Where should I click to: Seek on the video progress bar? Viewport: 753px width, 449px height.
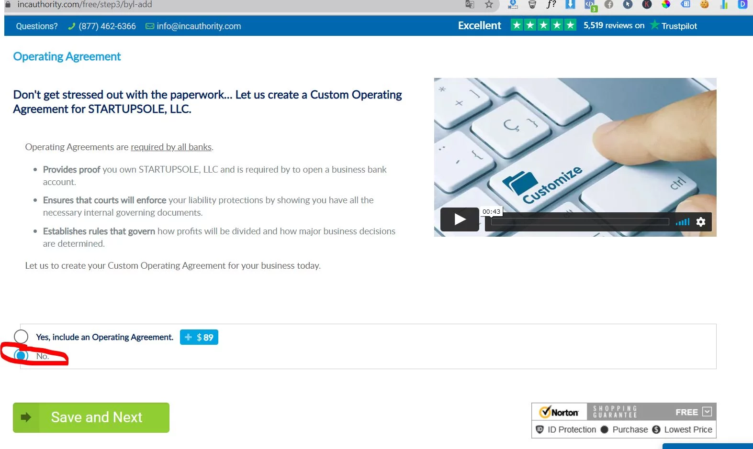coord(579,222)
